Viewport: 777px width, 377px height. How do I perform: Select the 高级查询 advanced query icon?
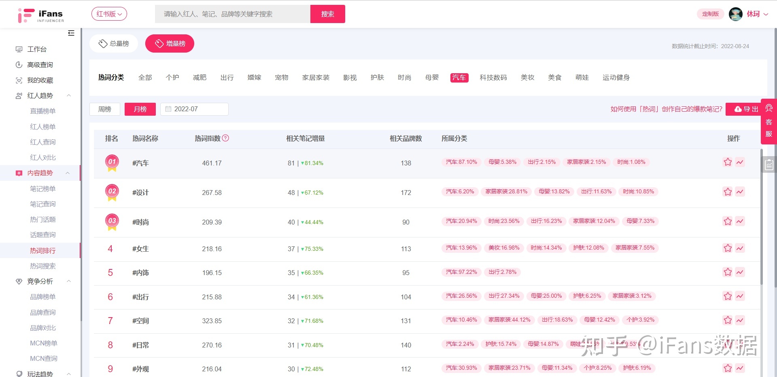[x=19, y=65]
